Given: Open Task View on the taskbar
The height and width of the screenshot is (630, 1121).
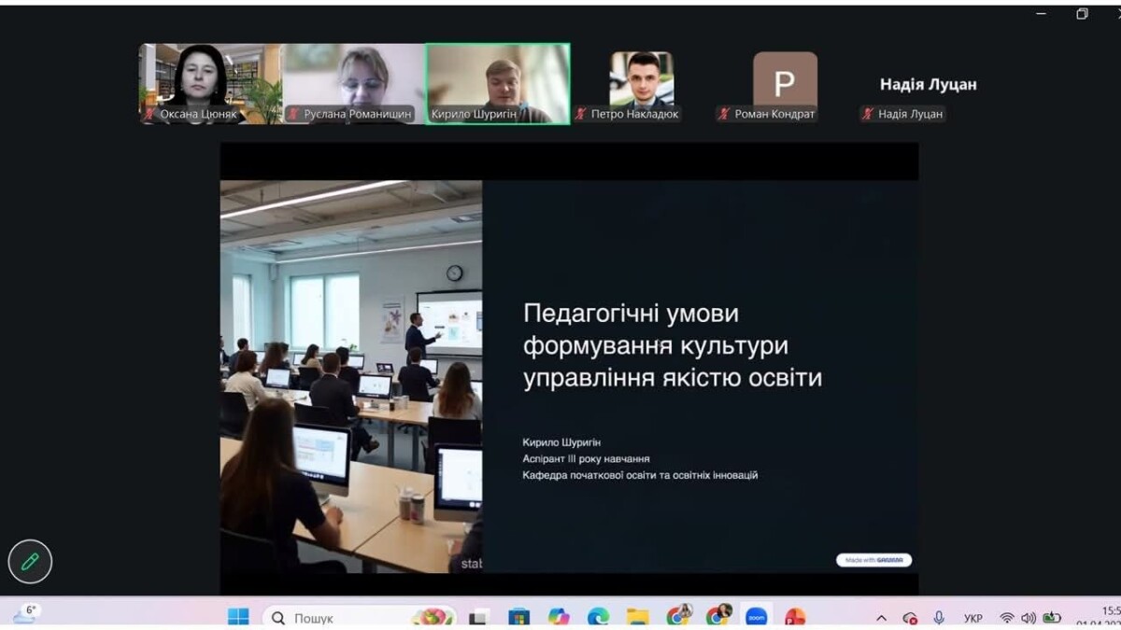Looking at the screenshot, I should (x=479, y=617).
